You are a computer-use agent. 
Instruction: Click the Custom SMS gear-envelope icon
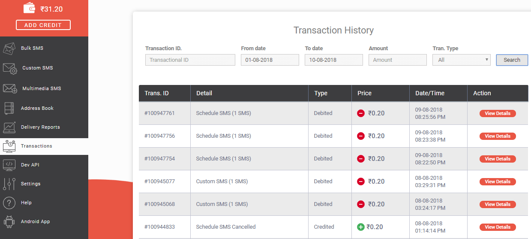(x=9, y=69)
